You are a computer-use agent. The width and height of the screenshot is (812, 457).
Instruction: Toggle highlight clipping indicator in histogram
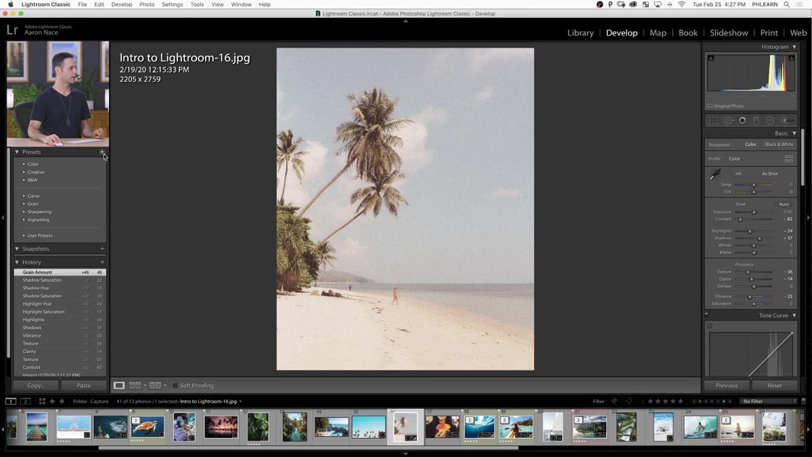tap(792, 58)
